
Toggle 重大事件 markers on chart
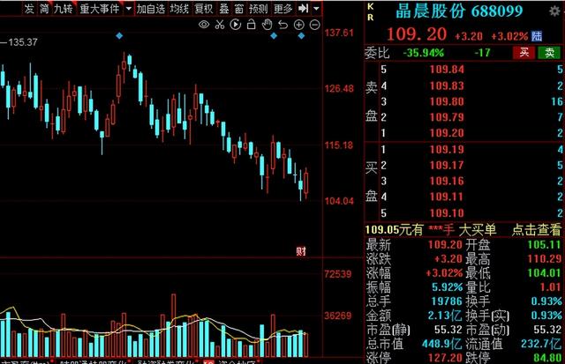click(x=99, y=8)
